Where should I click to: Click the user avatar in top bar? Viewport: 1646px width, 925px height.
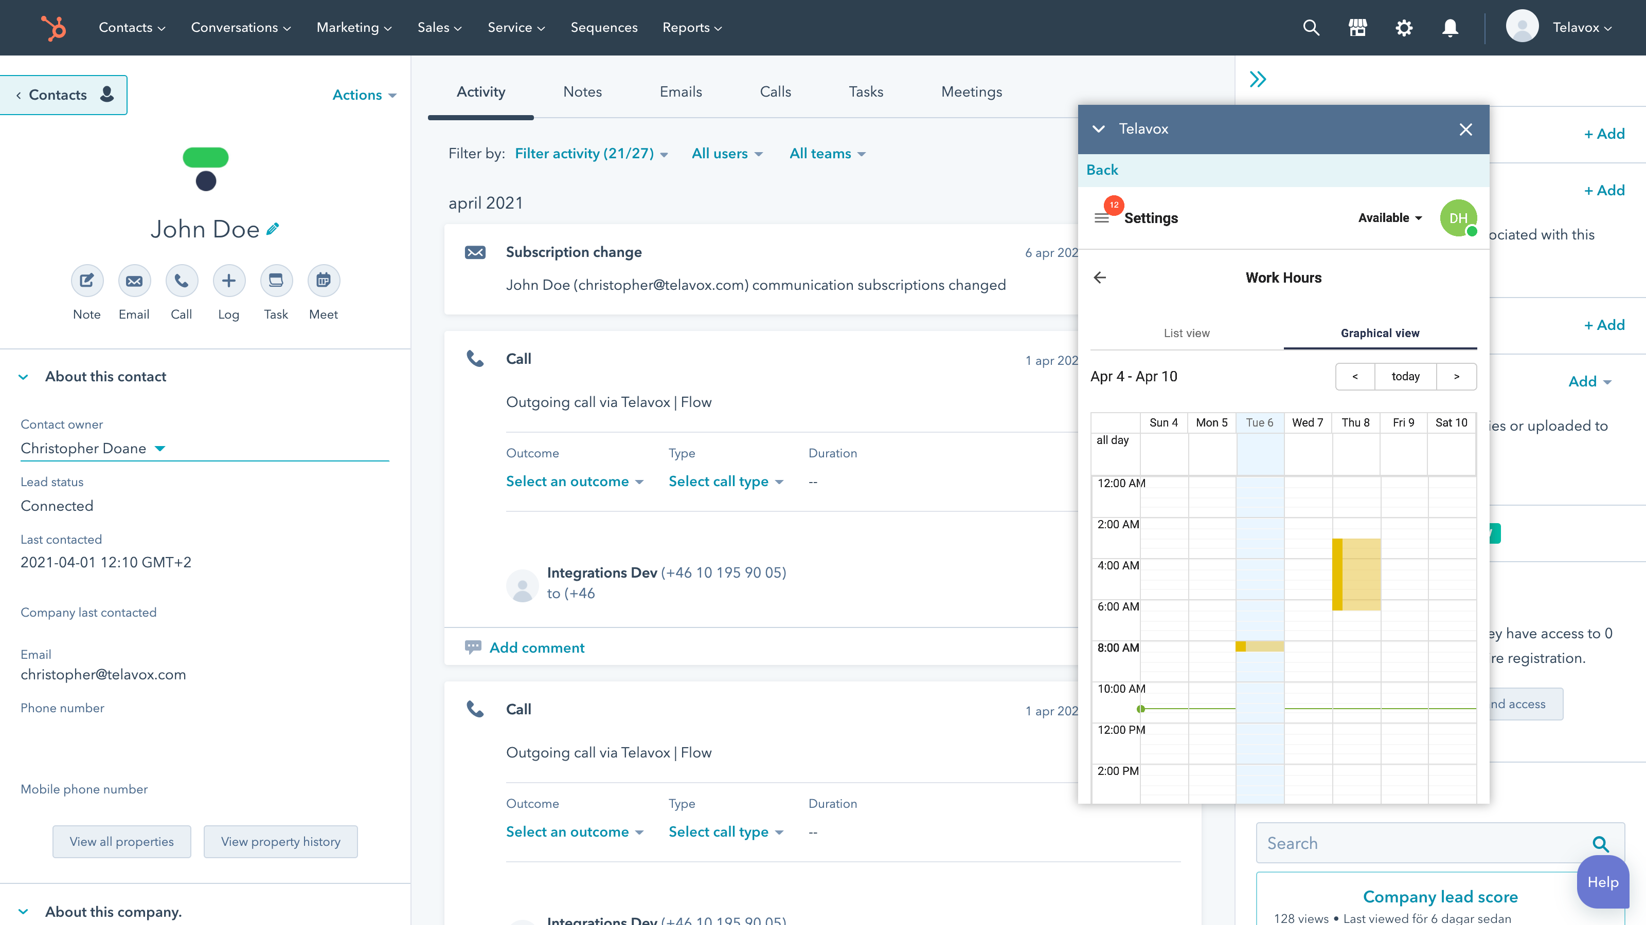tap(1522, 27)
